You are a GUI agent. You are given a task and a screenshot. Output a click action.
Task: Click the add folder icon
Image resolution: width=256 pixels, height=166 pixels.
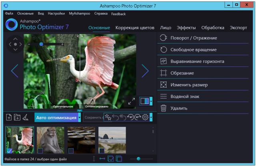click(17, 117)
